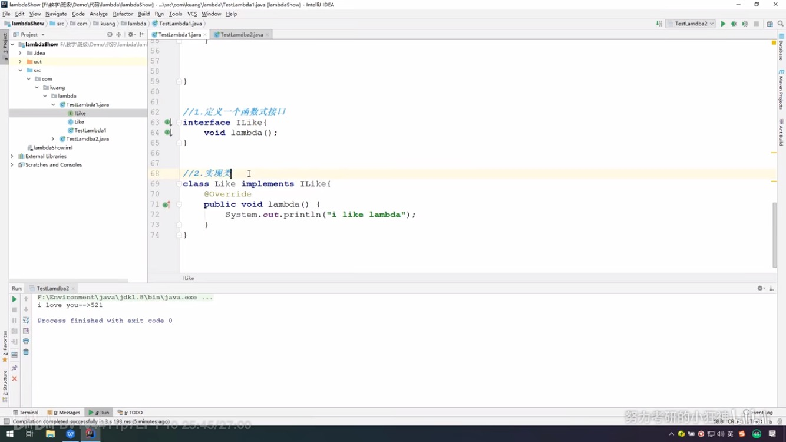Start debugging with the bug icon
Image resolution: width=786 pixels, height=442 pixels.
click(734, 24)
